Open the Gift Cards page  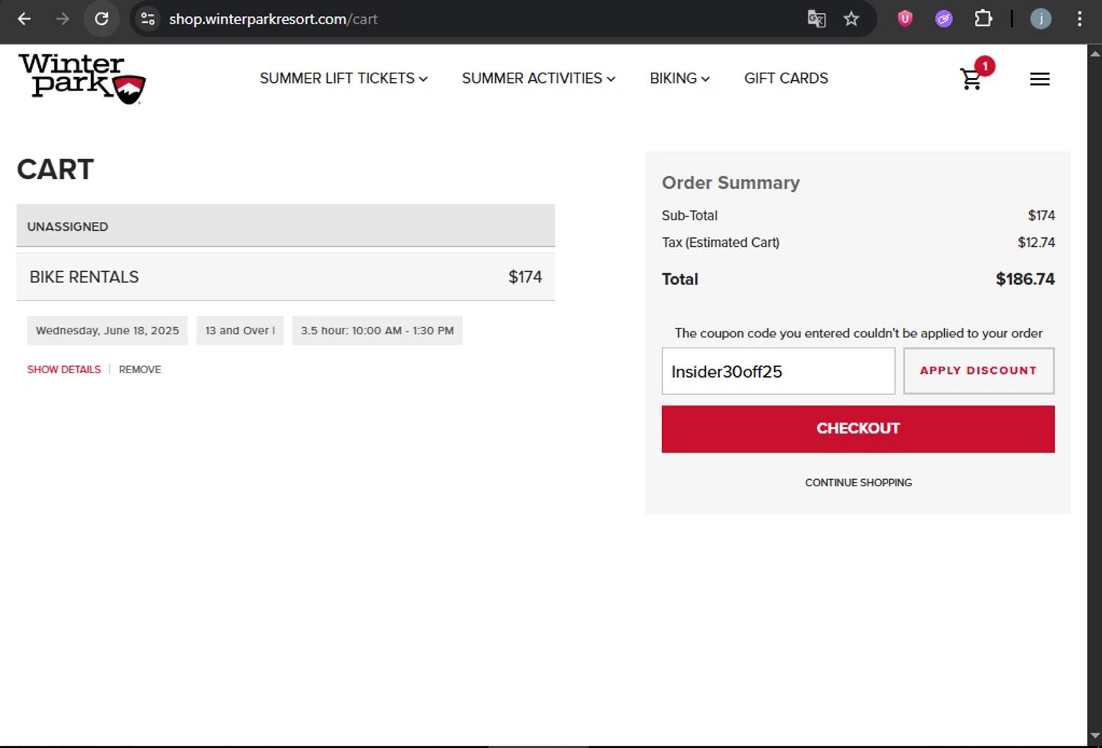pos(786,79)
